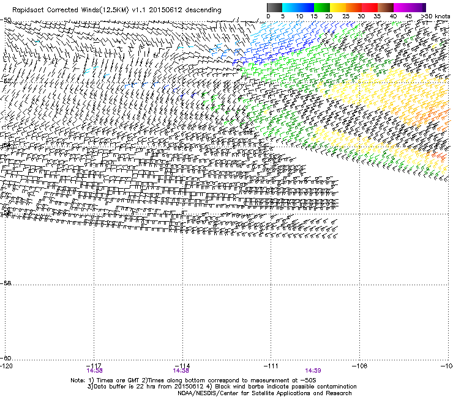Click the gray 0-5 knots color segment

[x=274, y=7]
